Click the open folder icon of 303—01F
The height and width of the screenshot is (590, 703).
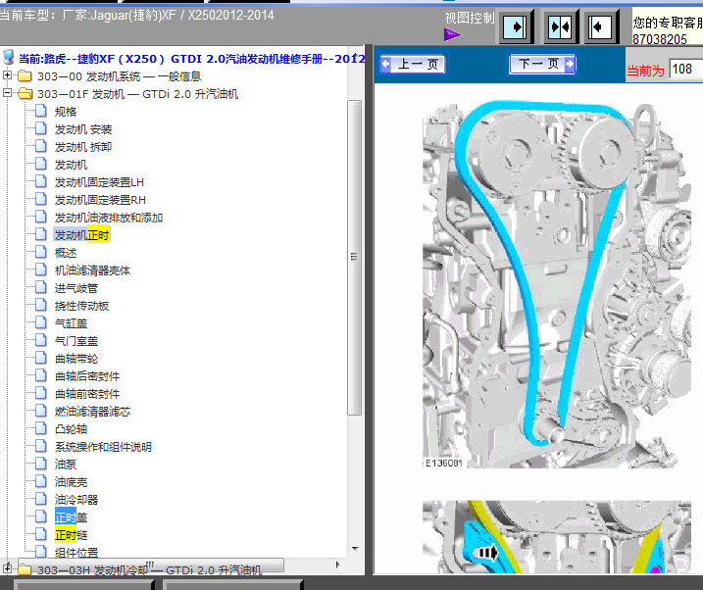[x=25, y=94]
